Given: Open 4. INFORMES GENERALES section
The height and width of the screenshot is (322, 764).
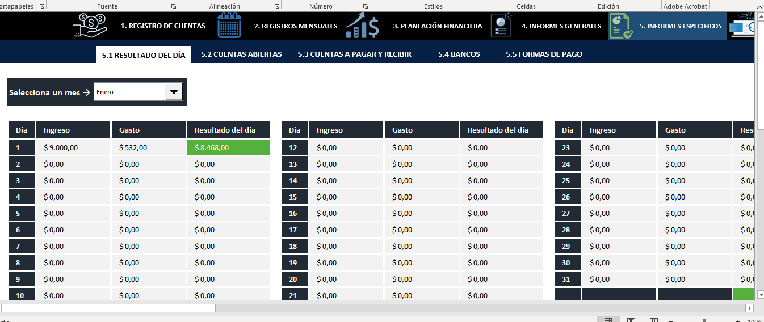Looking at the screenshot, I should 561,26.
